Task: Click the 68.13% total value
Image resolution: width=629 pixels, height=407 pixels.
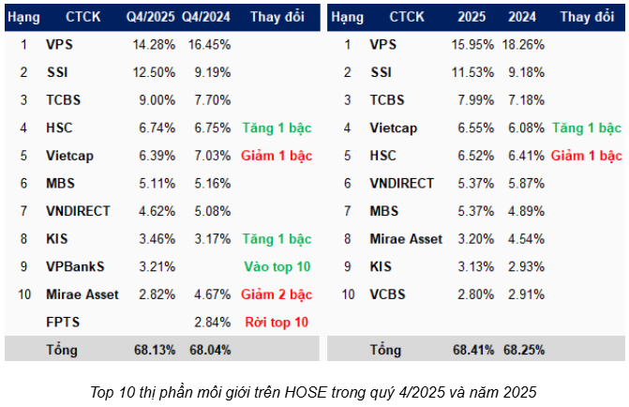Action: [154, 350]
